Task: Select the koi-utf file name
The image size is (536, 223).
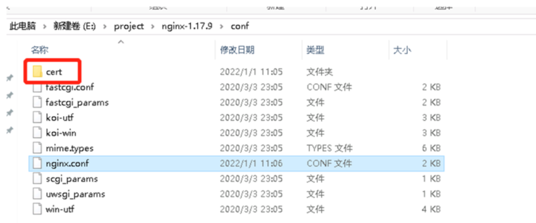Action: [60, 118]
